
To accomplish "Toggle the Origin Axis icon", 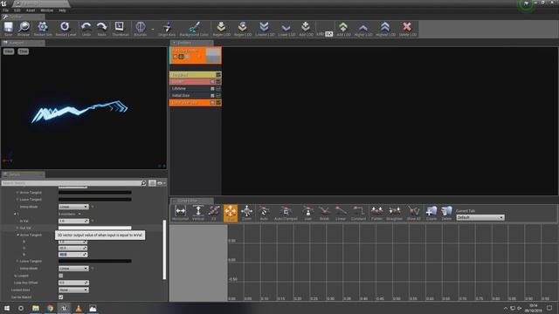I will [x=167, y=29].
